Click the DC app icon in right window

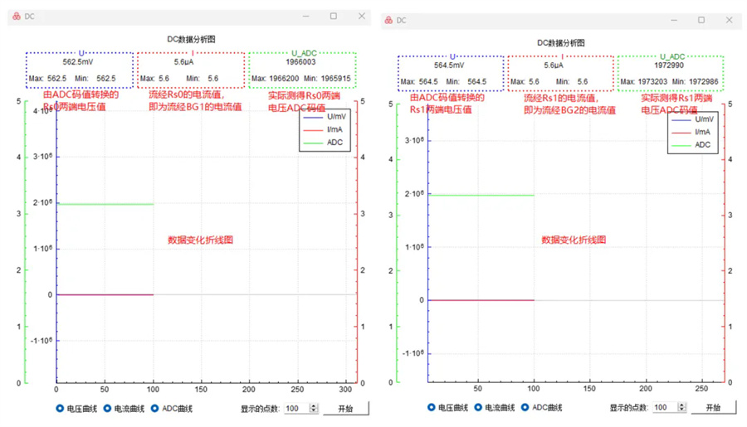coord(388,20)
